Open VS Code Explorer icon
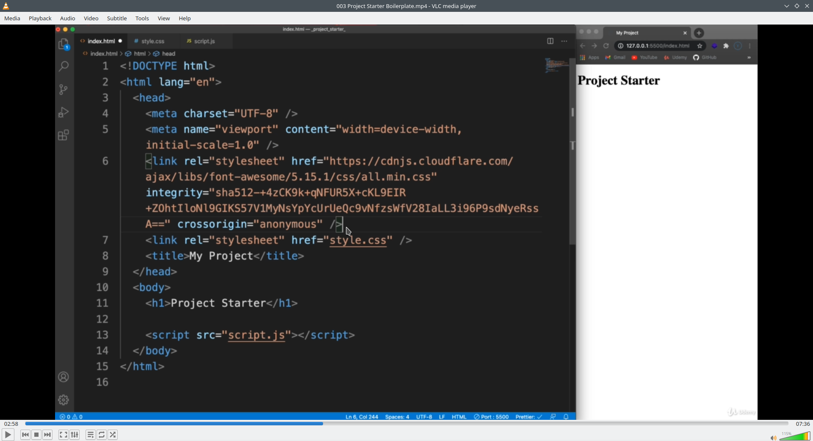Viewport: 813px width, 441px height. [x=64, y=44]
